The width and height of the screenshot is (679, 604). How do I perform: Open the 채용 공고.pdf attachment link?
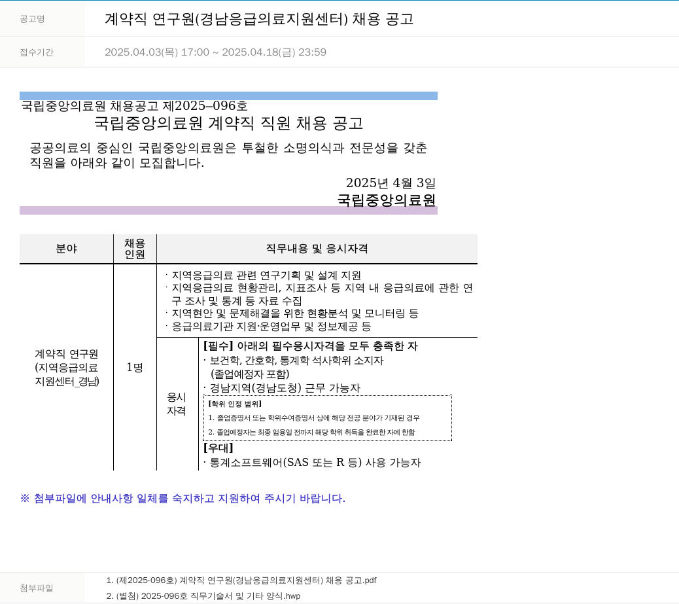[x=241, y=580]
